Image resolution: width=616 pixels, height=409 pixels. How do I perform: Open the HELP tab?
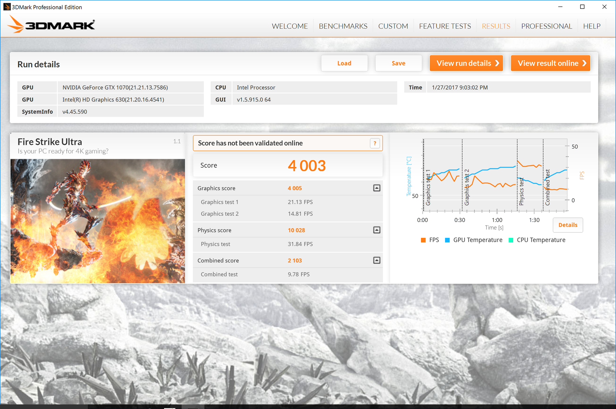pyautogui.click(x=592, y=26)
